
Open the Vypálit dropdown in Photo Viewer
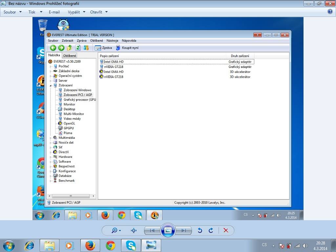click(76, 12)
